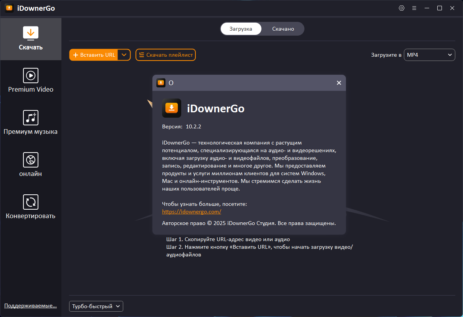Open the Турбо-быстрый speed dropdown
This screenshot has width=463, height=317.
click(96, 306)
